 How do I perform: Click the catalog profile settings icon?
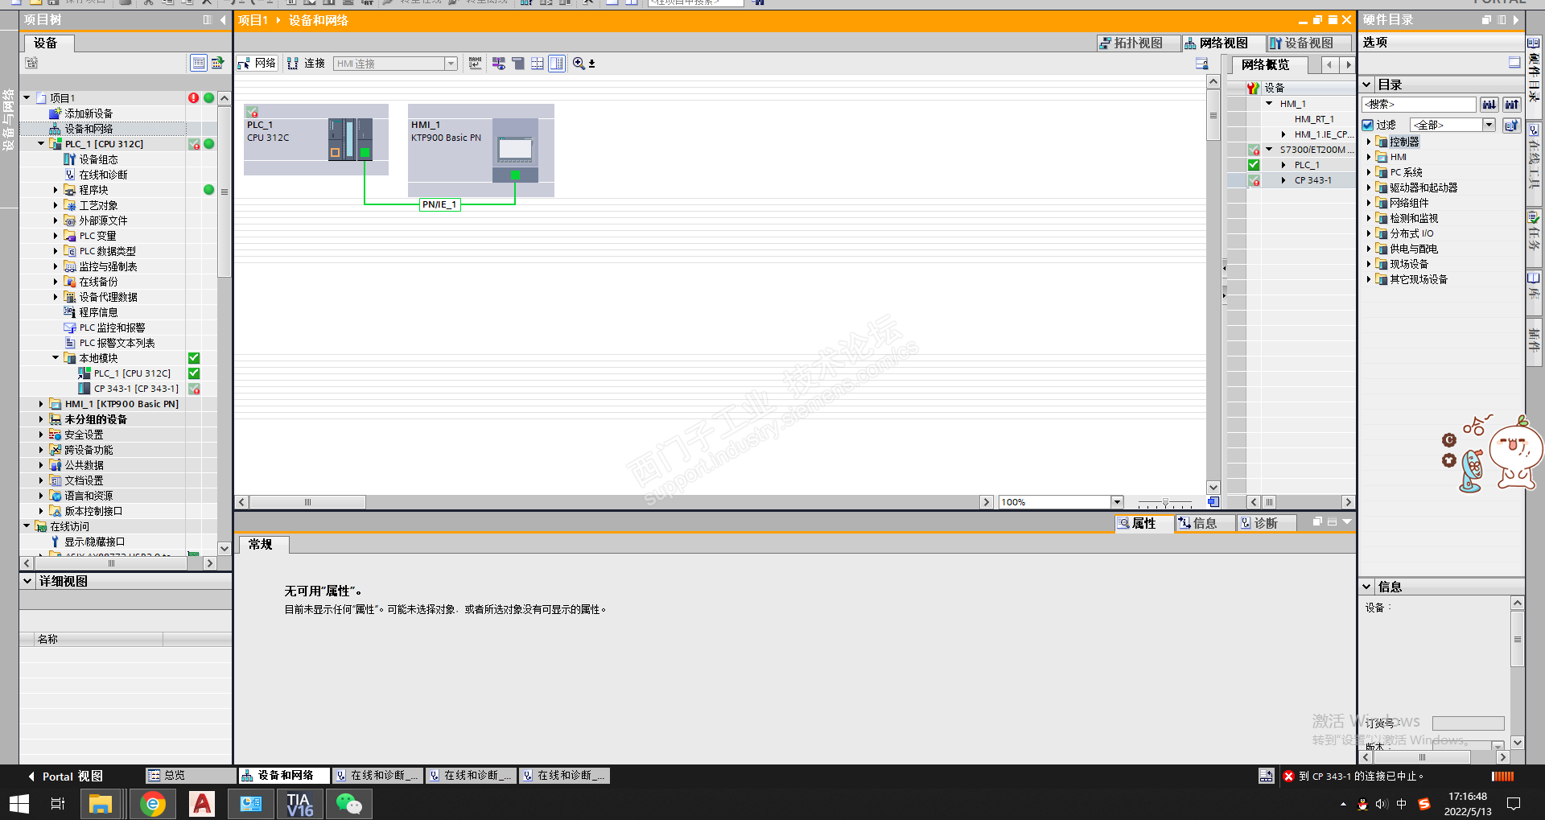(x=1512, y=125)
